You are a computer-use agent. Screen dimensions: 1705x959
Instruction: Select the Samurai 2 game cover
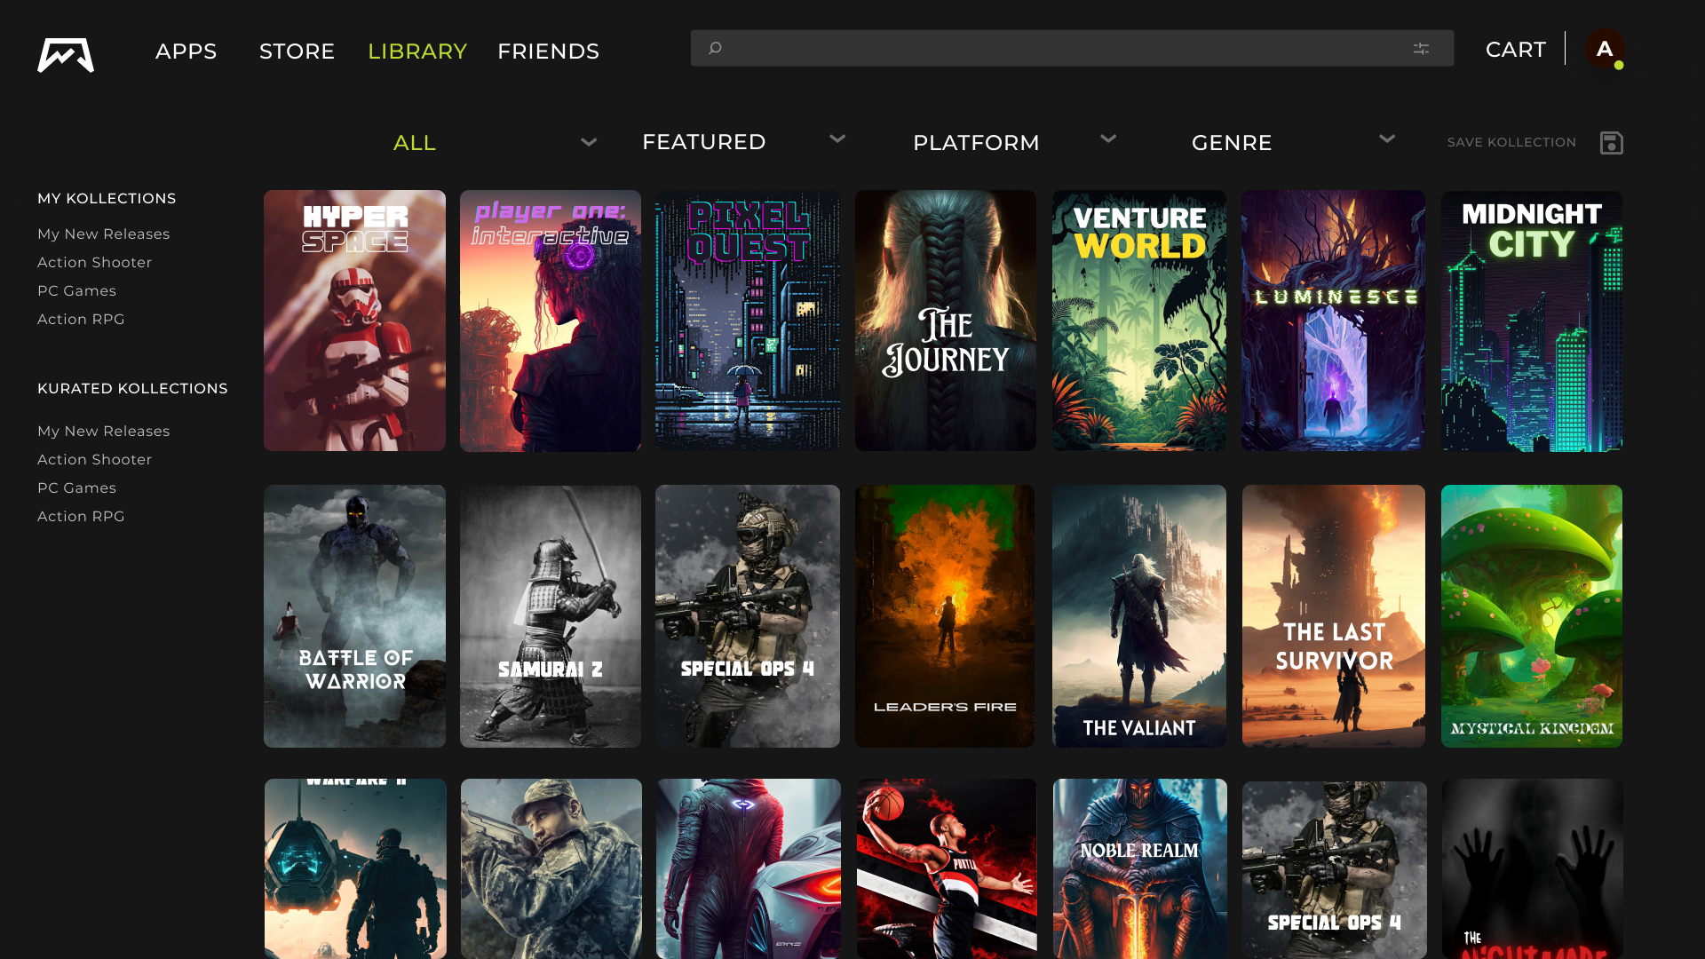pyautogui.click(x=551, y=616)
